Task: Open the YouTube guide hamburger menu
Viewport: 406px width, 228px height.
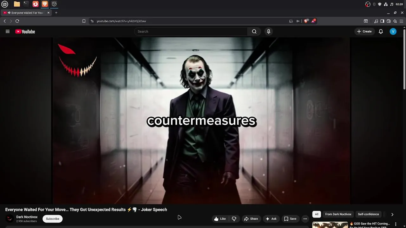Action: [x=8, y=31]
